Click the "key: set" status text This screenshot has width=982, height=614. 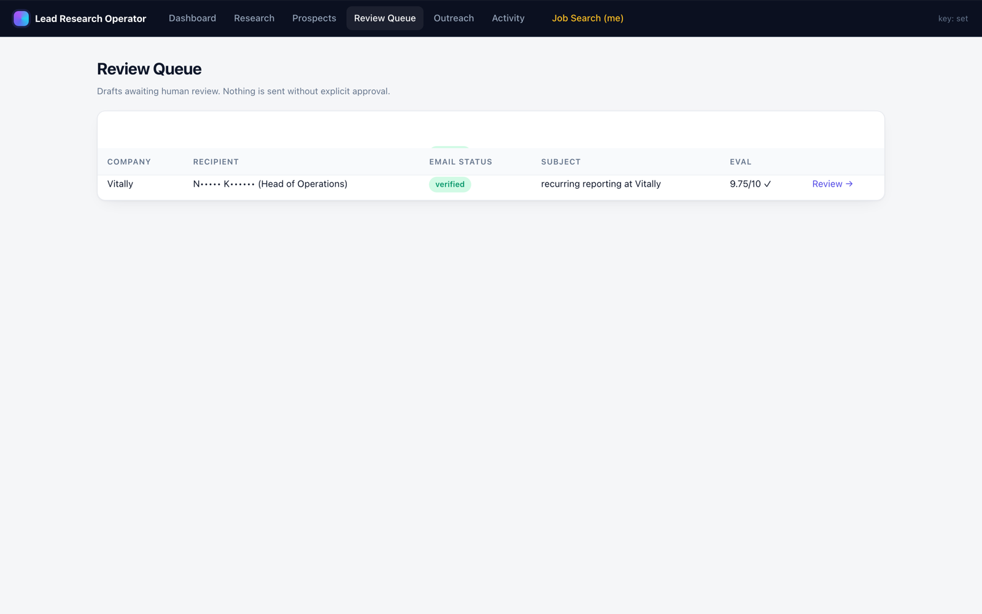[953, 18]
